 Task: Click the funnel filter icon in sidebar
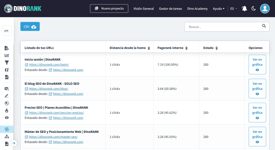coord(7,62)
